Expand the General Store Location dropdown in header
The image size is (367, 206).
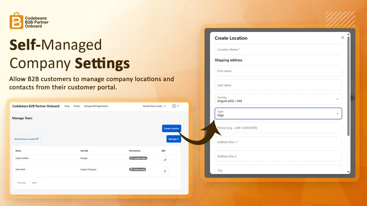pos(154,106)
